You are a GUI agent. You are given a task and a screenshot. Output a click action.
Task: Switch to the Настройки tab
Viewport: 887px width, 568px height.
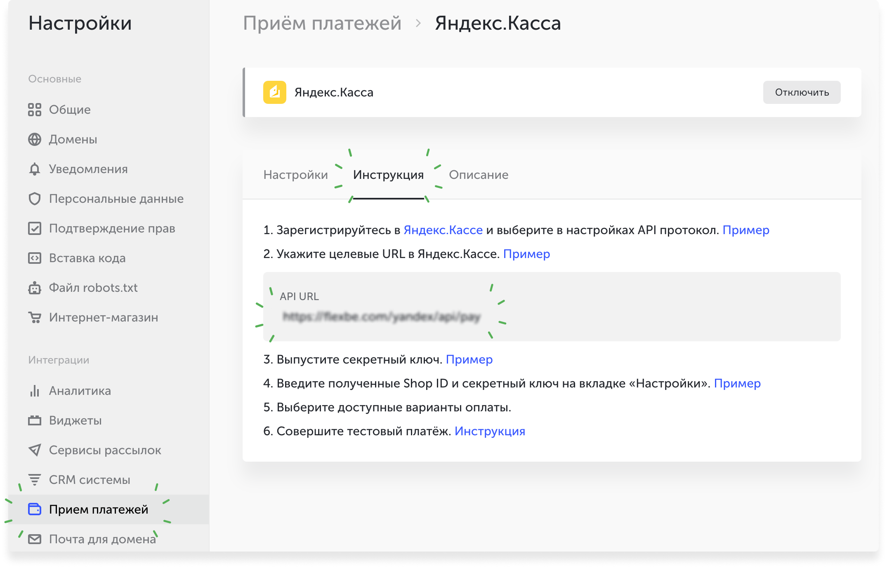(x=295, y=175)
